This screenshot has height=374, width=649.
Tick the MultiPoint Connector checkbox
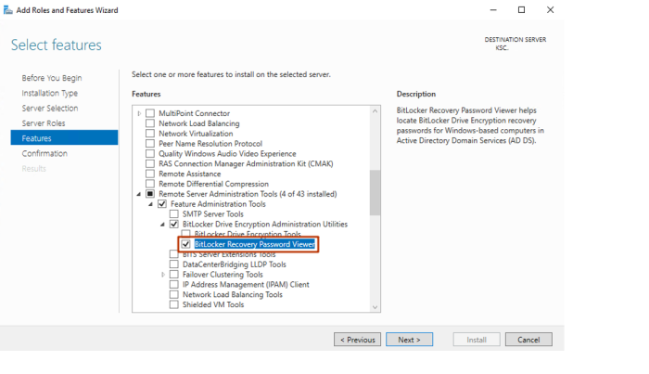(150, 113)
